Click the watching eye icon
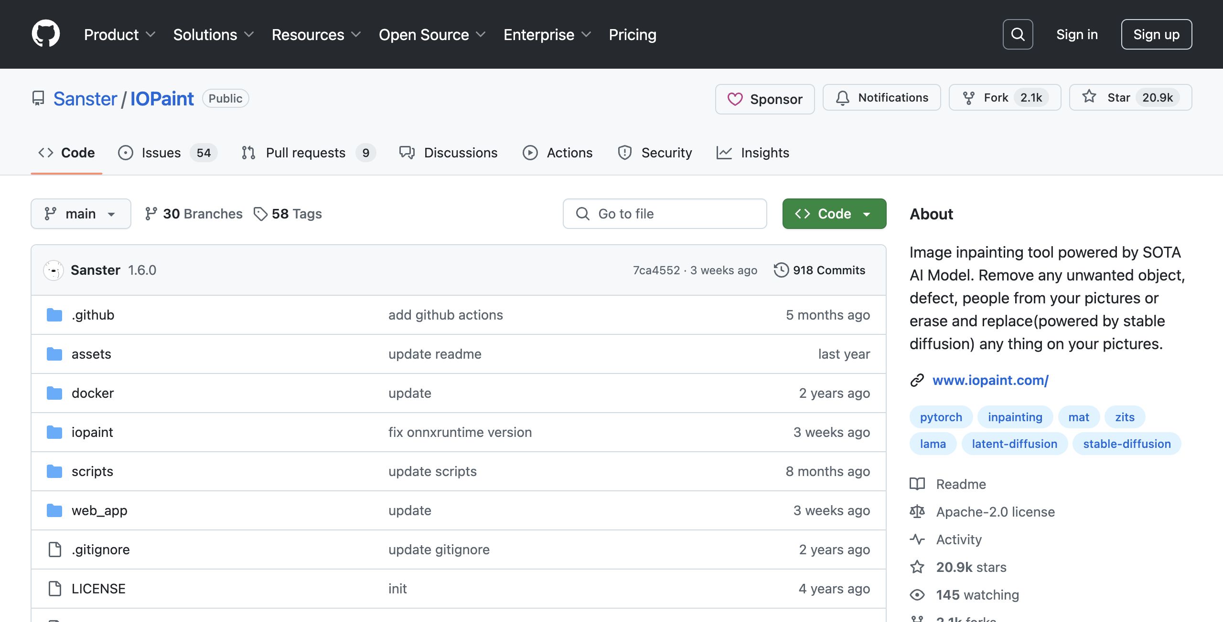The width and height of the screenshot is (1223, 622). (917, 595)
